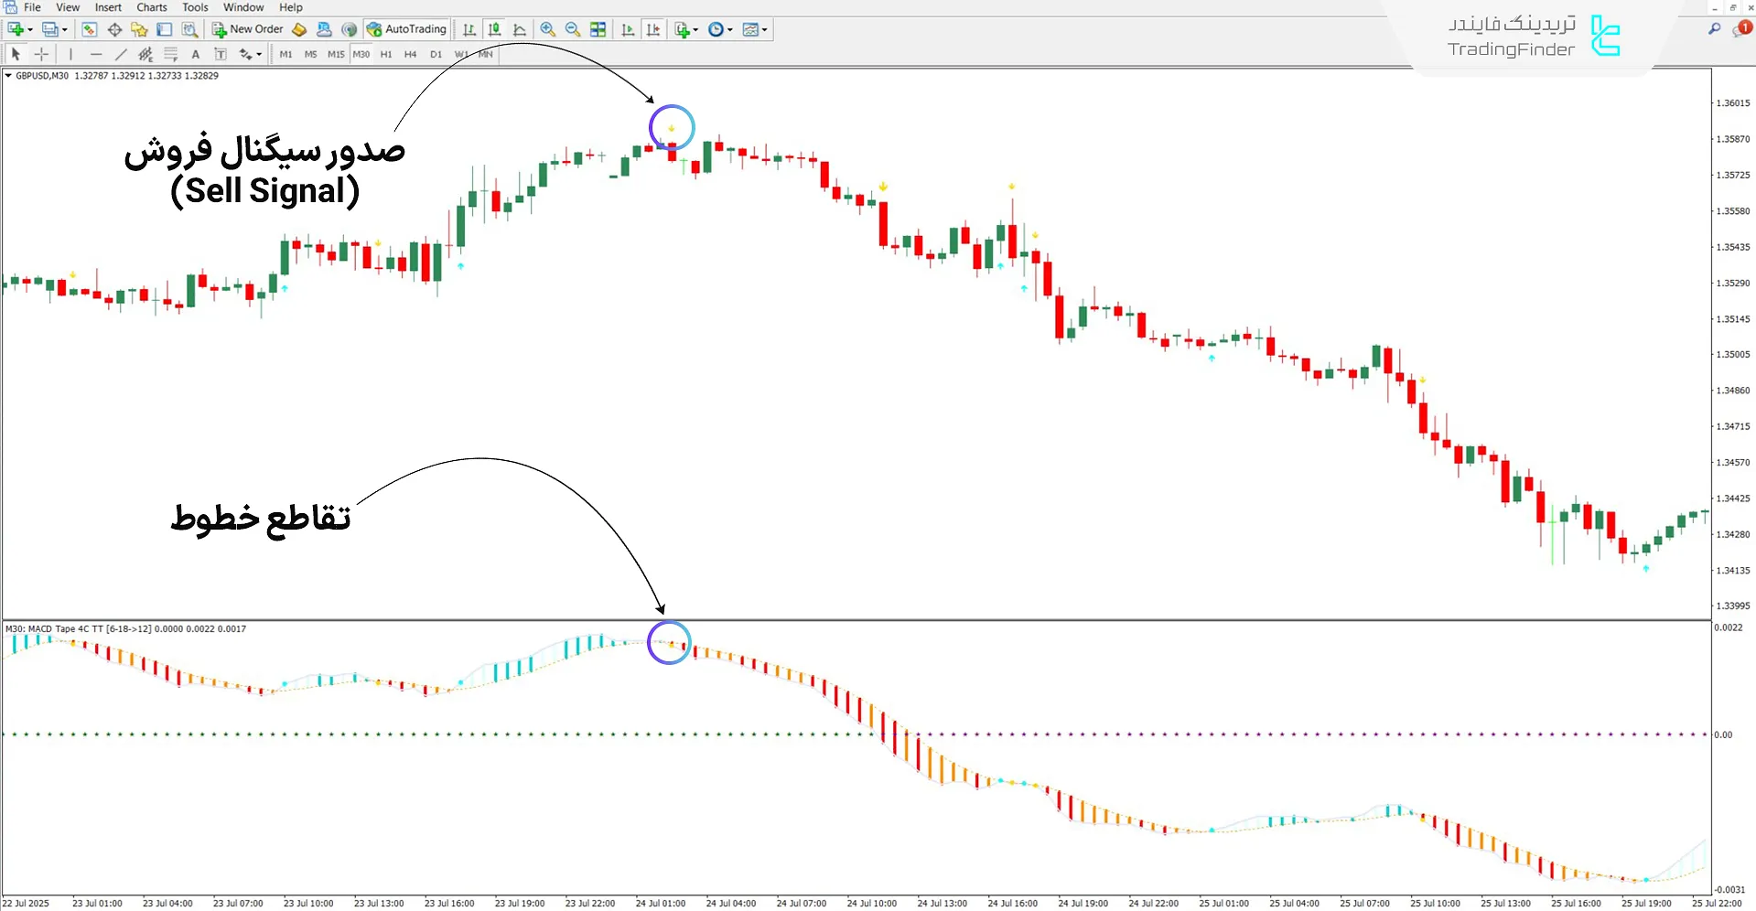
Task: Select the Fibonacci retracement tool
Action: tap(171, 54)
